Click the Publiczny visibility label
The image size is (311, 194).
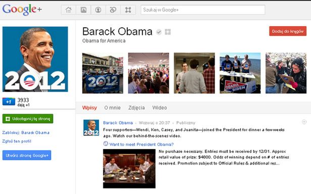tap(186, 123)
